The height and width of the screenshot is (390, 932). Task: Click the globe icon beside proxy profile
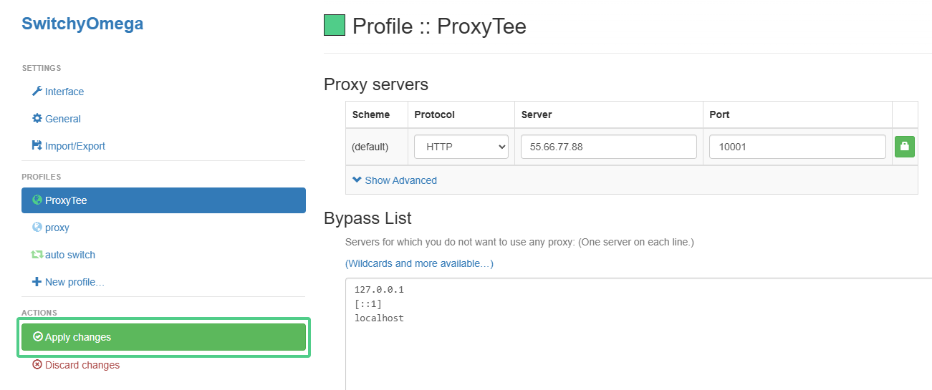[37, 228]
